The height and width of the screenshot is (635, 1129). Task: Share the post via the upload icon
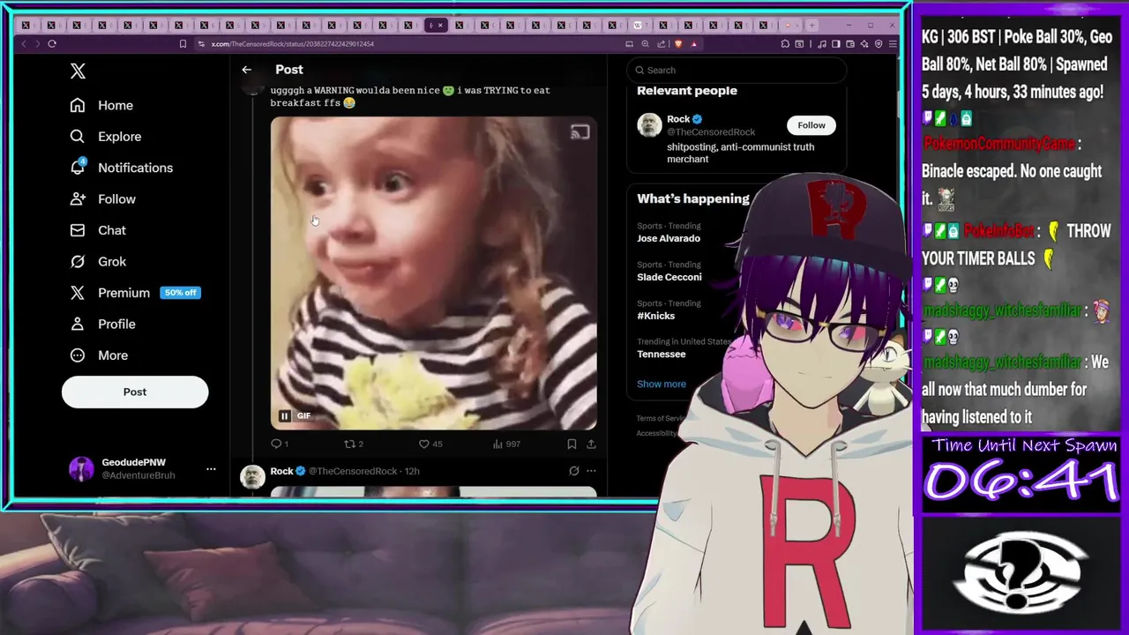[x=591, y=444]
